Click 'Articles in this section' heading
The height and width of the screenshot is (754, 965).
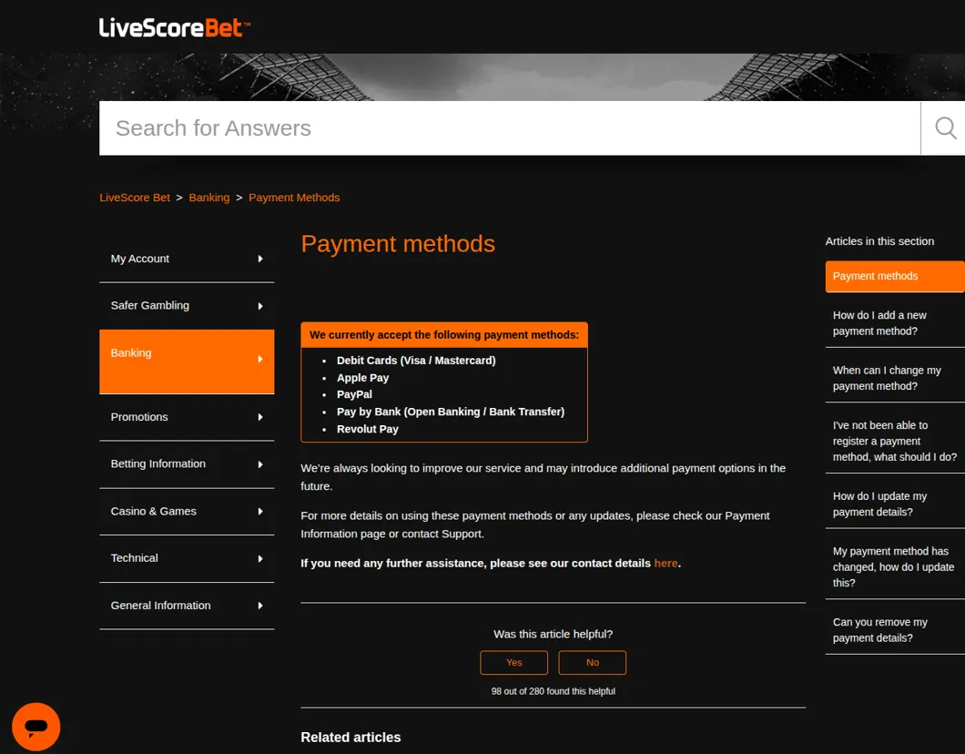click(x=879, y=241)
